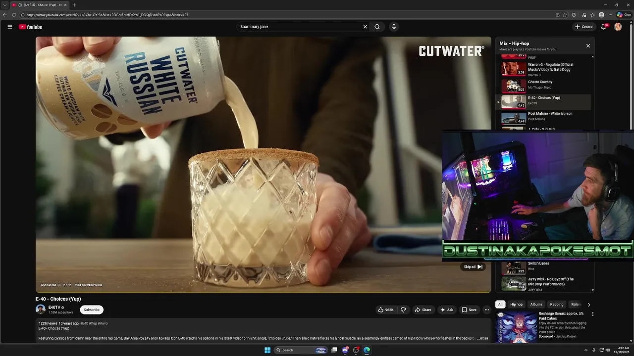This screenshot has height=356, width=634.
Task: Switch to Microsoft Edge on taskbar
Action: (367, 350)
